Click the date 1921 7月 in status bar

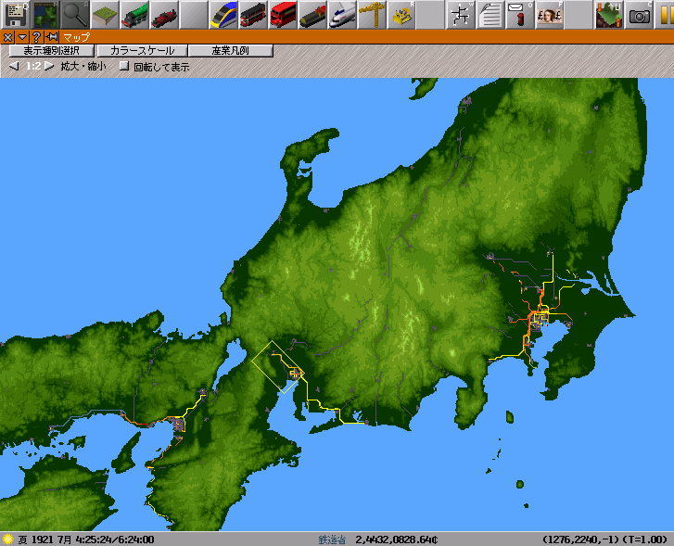tap(51, 540)
